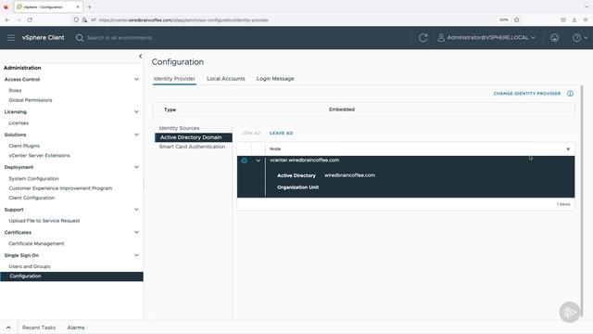Collapse the Administration sidebar panel

(140, 56)
